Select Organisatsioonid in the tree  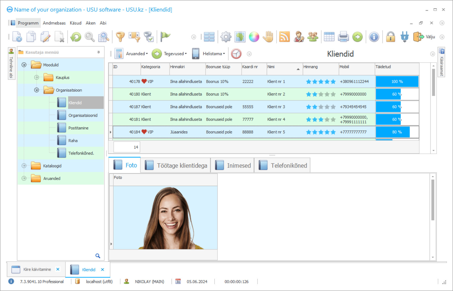coord(83,115)
